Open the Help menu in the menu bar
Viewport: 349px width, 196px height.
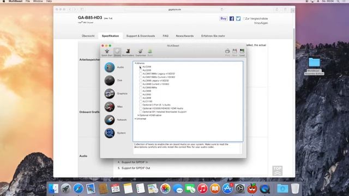pos(49,1)
